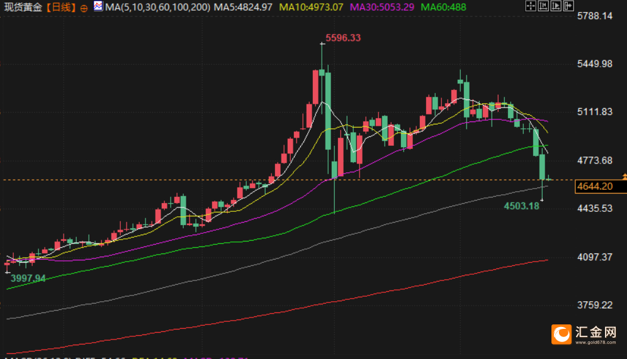Click the MA60 value in the legend
The width and height of the screenshot is (627, 359).
click(443, 7)
